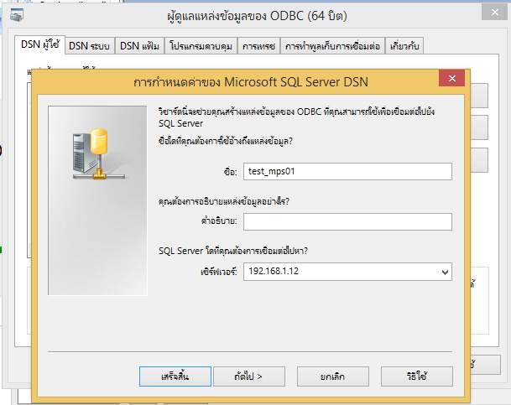Click the empty คำอธิบาย description field
The width and height of the screenshot is (511, 405).
(x=347, y=221)
